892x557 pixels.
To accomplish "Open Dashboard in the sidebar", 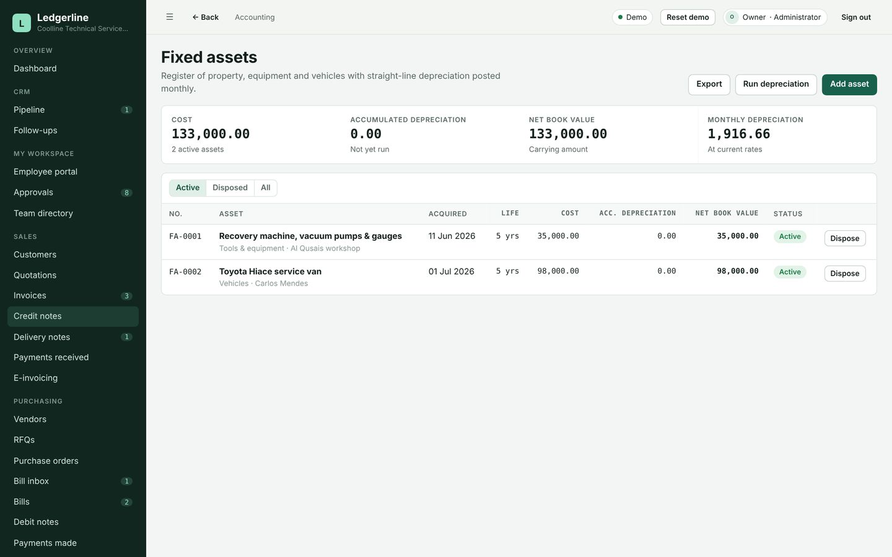I will click(73, 69).
